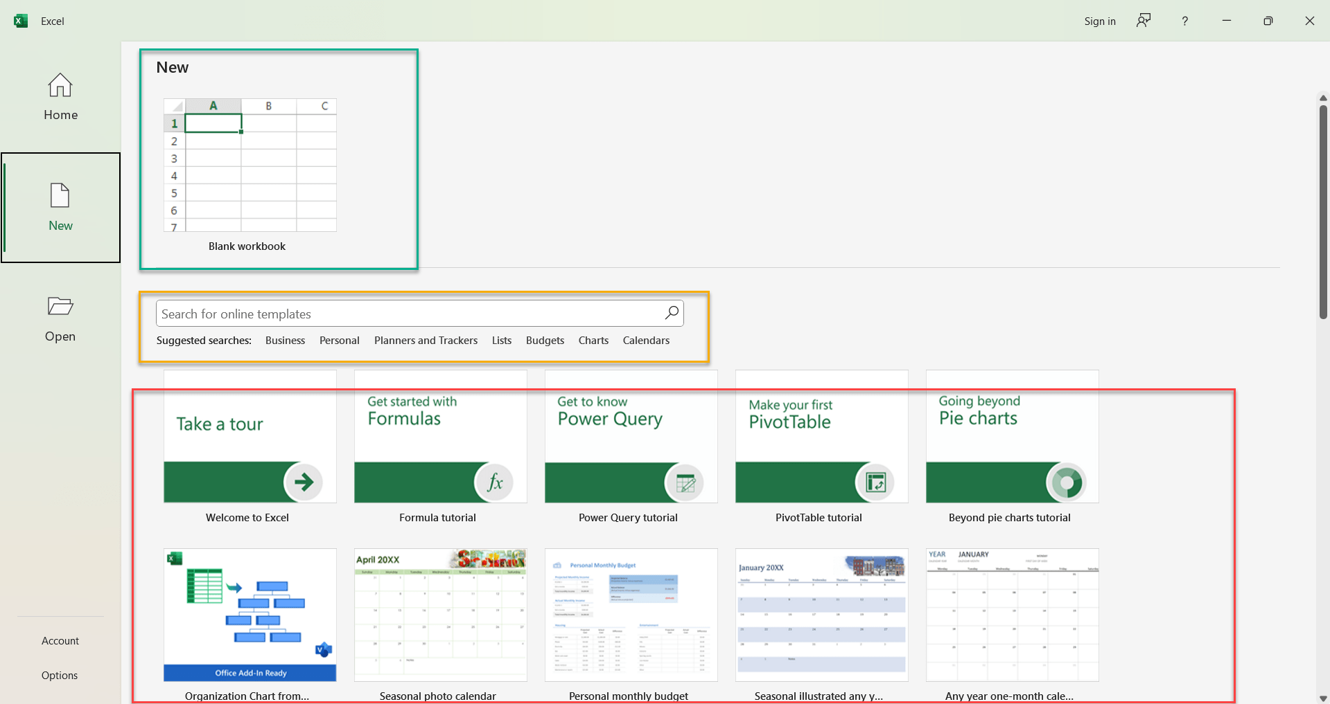Open Excel Options
The width and height of the screenshot is (1330, 704).
(x=60, y=676)
